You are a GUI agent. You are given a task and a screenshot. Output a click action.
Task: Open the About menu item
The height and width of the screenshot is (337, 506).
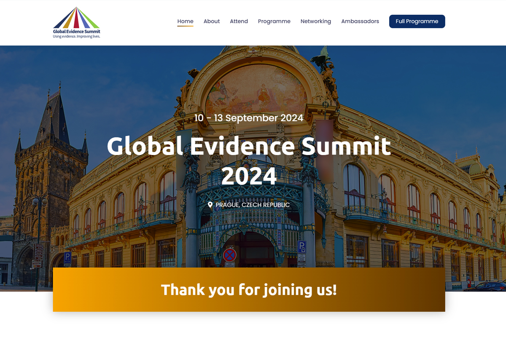coord(212,21)
